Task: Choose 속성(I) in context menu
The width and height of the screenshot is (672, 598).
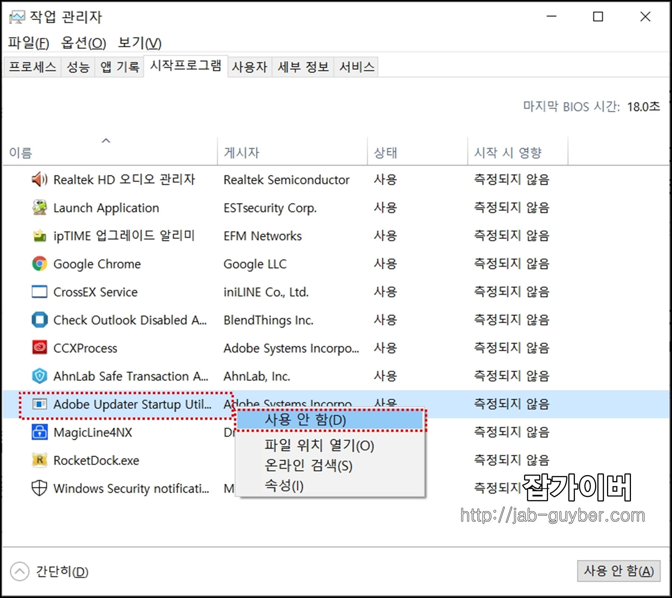Action: pyautogui.click(x=331, y=486)
